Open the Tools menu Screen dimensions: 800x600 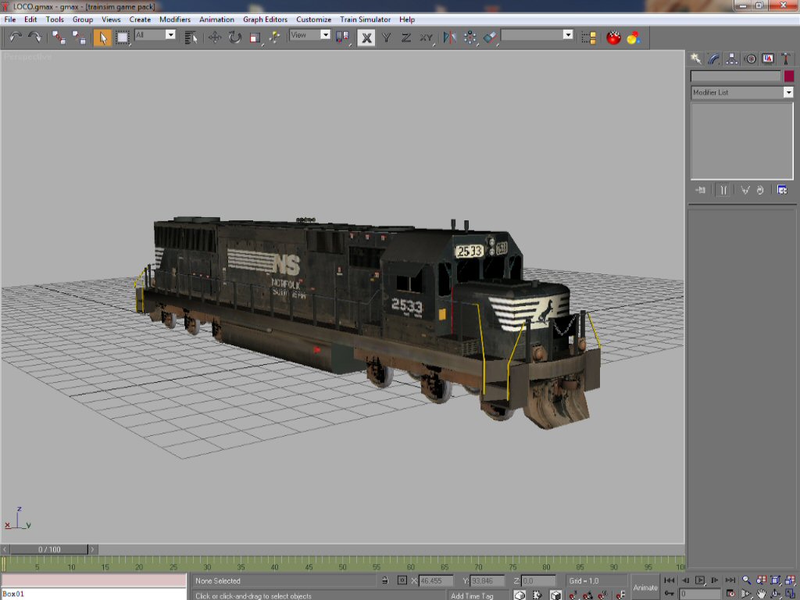pyautogui.click(x=55, y=20)
